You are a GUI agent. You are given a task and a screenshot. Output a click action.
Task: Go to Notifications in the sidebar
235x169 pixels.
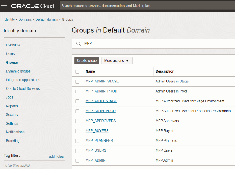pyautogui.click(x=15, y=132)
